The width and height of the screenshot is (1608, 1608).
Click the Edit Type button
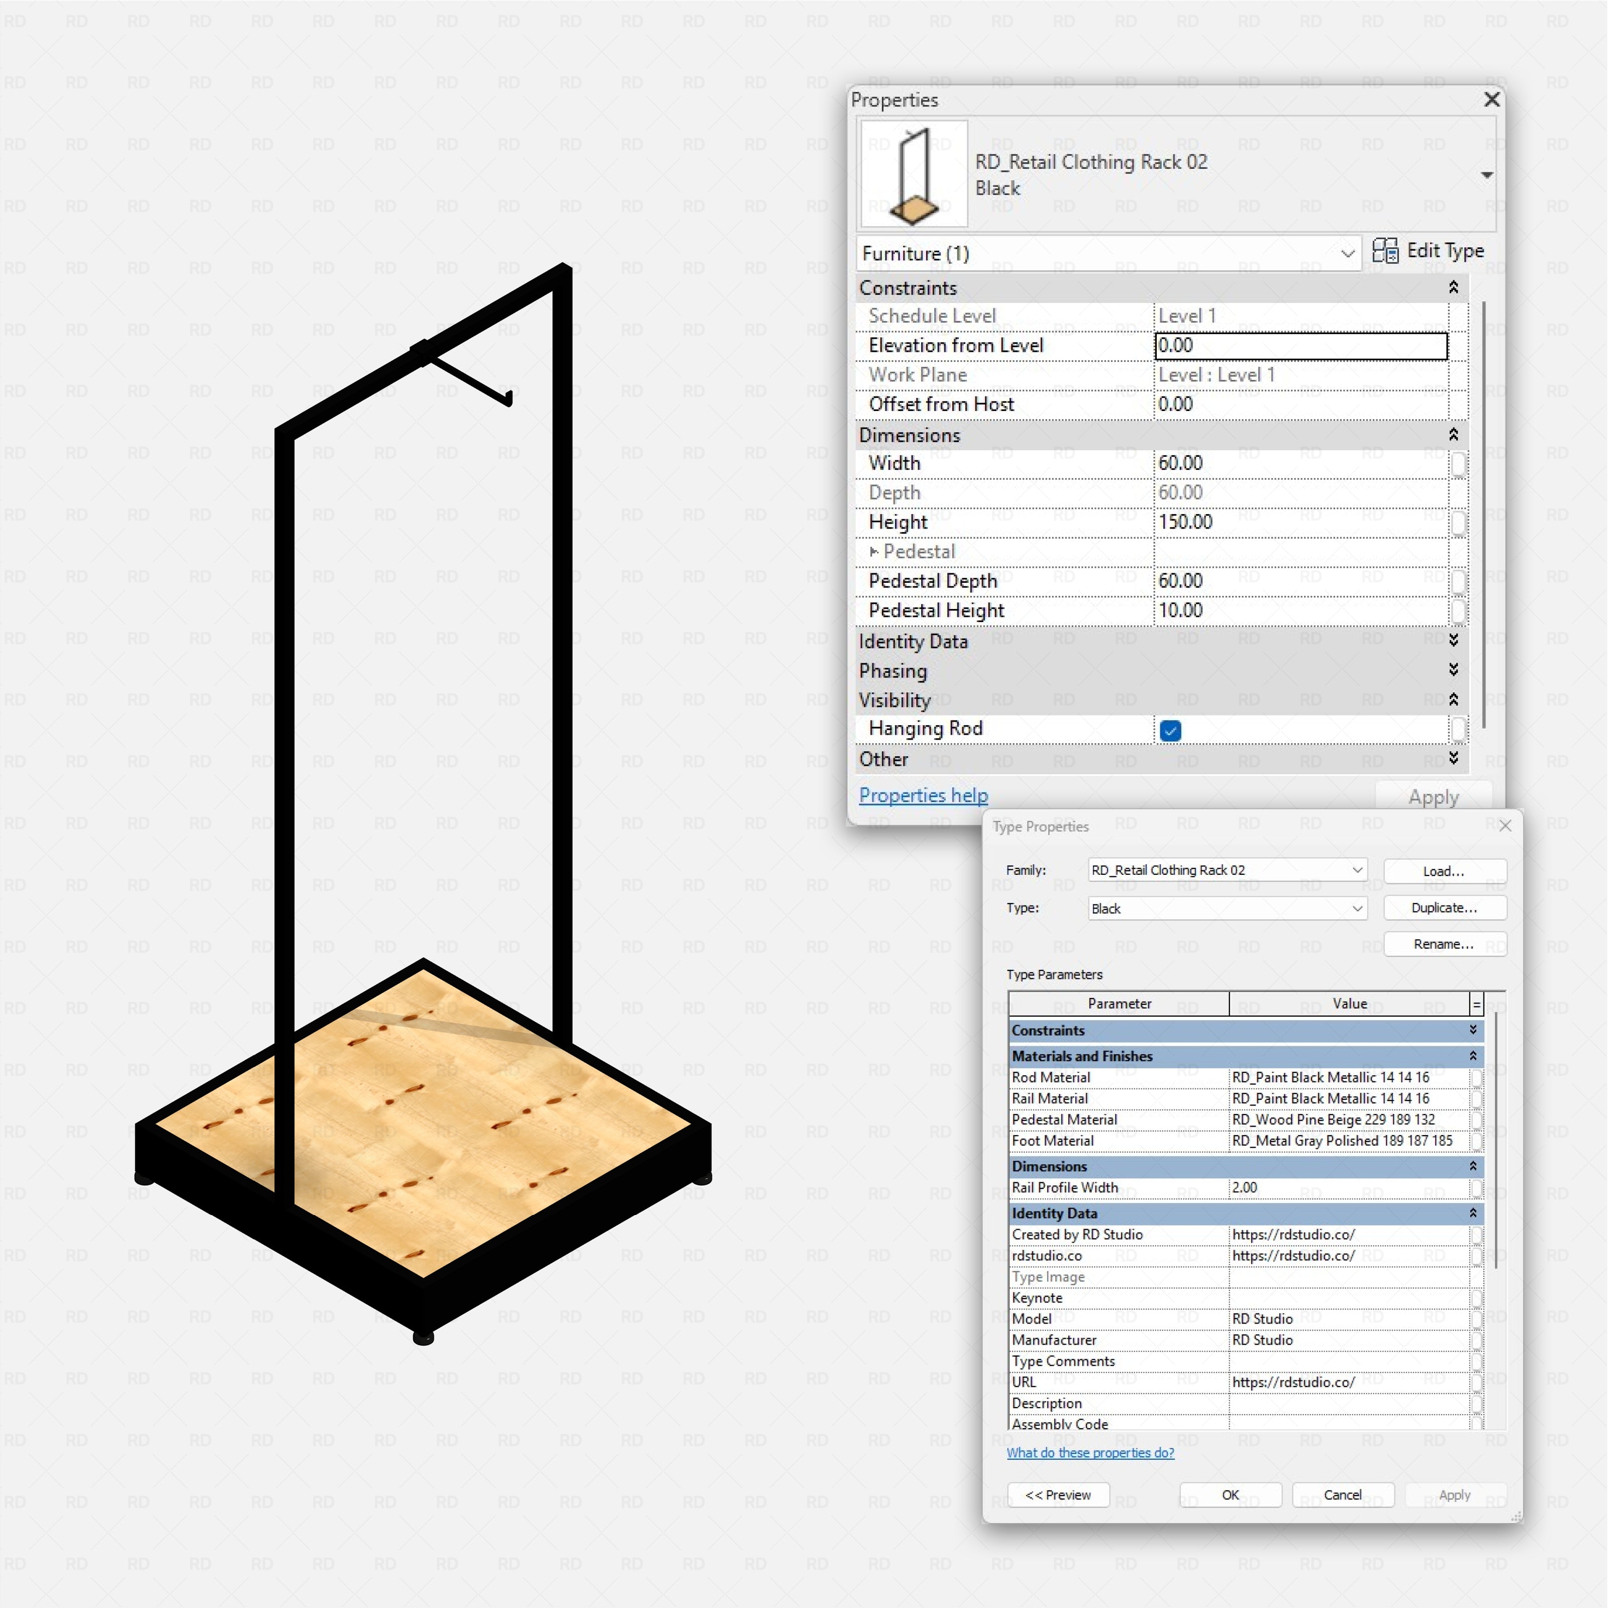coord(1428,251)
